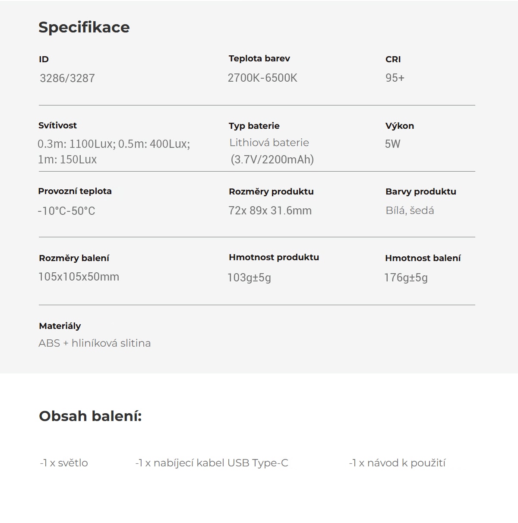This screenshot has width=518, height=523.
Task: Click the Svítivost label
Action: [57, 125]
